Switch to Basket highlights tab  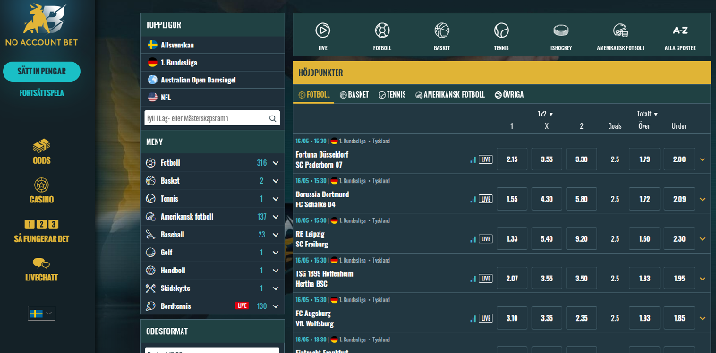tap(354, 95)
